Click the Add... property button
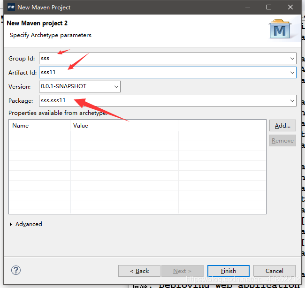The width and height of the screenshot is (305, 288). [x=282, y=126]
